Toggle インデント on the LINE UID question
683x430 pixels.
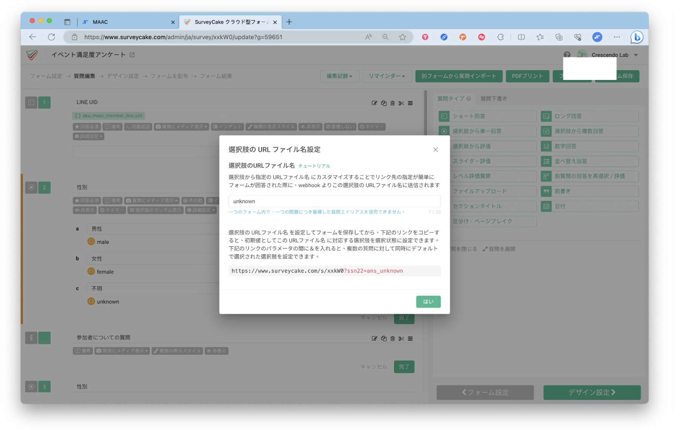(227, 127)
